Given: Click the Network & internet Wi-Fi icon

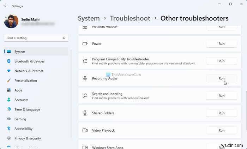Looking at the screenshot, I should [x=9, y=71].
